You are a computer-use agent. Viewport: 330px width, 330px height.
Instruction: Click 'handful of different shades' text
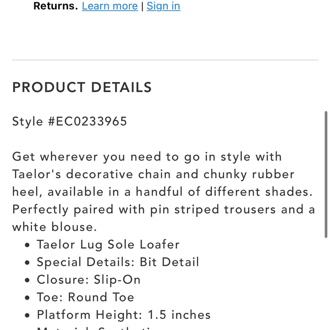click(x=224, y=192)
